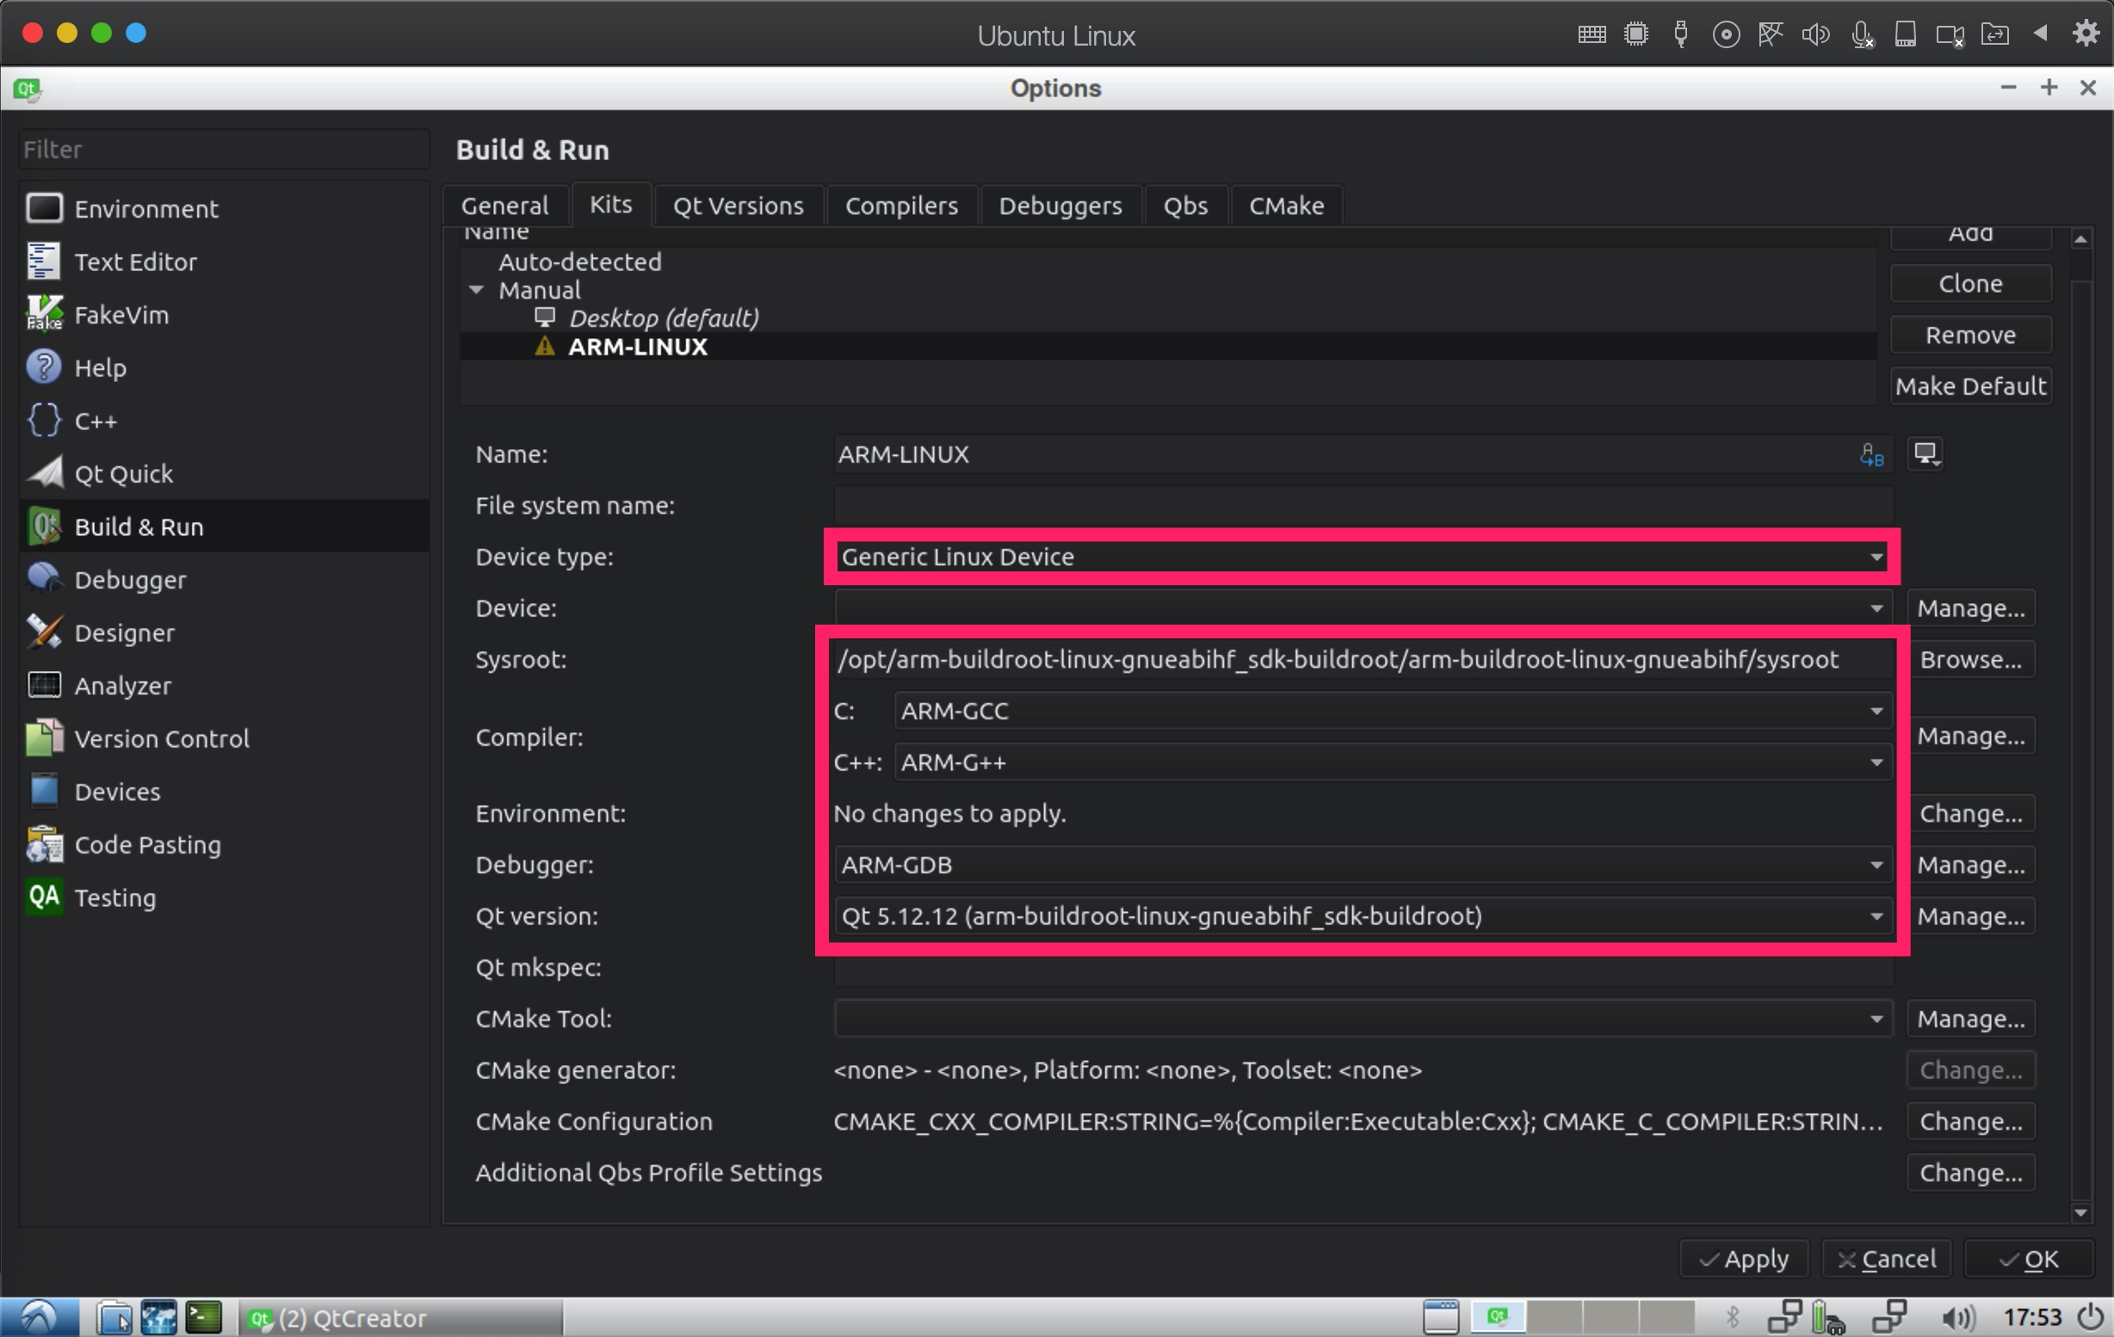Click Manage button next to Qt version
Image resolution: width=2114 pixels, height=1337 pixels.
tap(1971, 916)
